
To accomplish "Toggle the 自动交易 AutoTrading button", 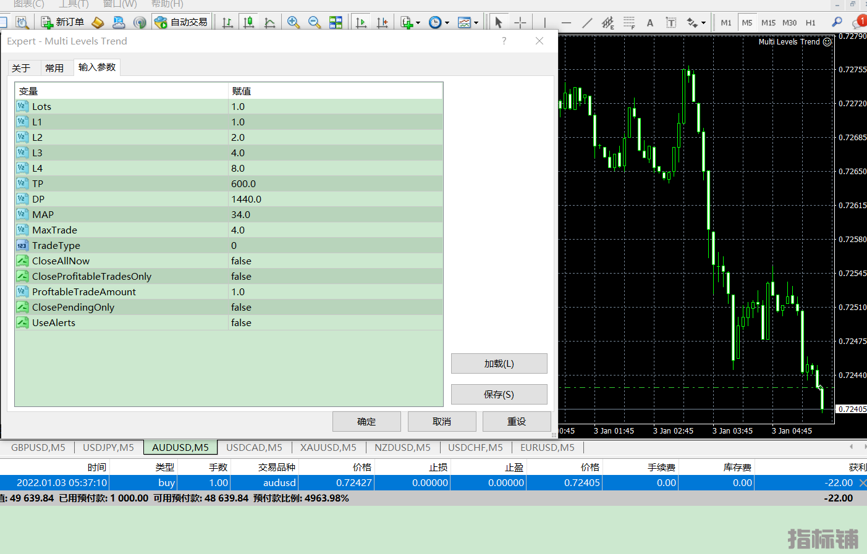I will point(182,22).
